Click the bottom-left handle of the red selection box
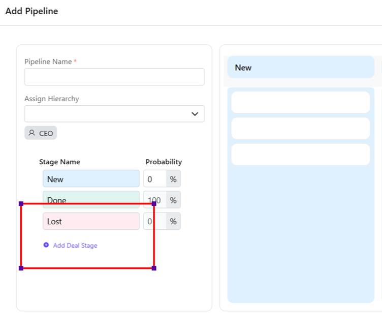This screenshot has width=382, height=330. click(x=21, y=268)
